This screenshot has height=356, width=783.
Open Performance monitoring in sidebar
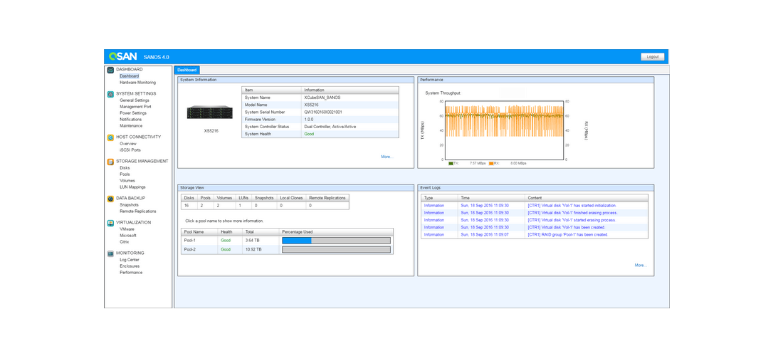coord(131,273)
